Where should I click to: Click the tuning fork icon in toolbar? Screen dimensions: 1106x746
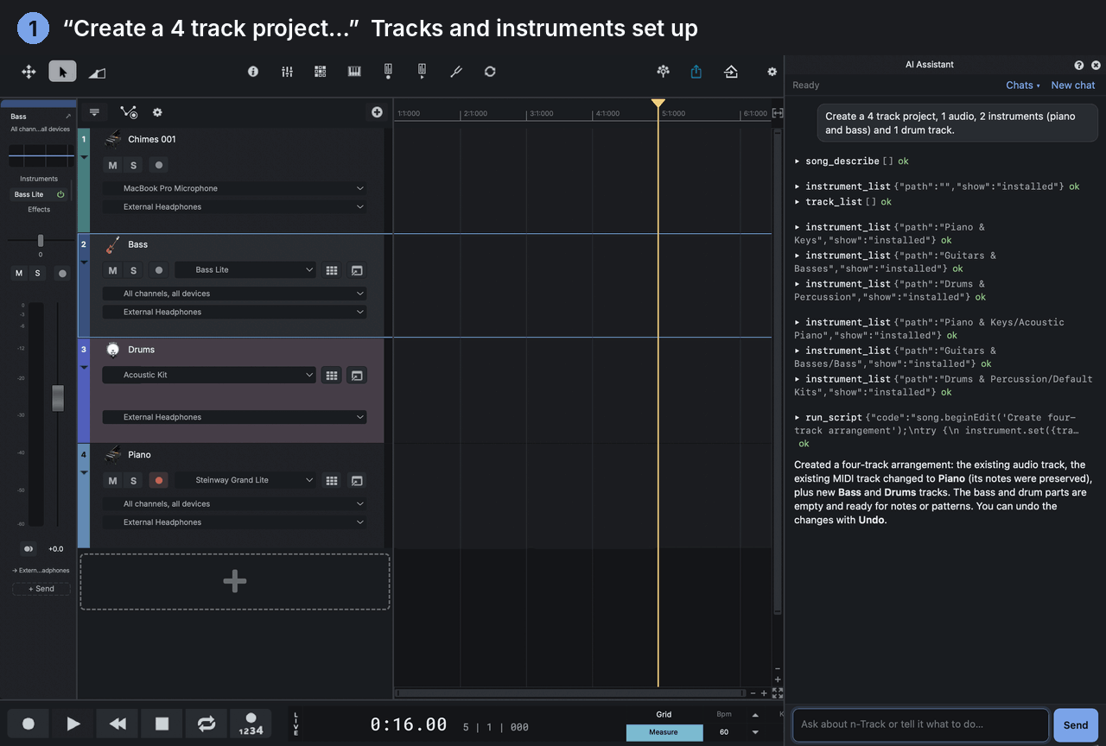[456, 72]
